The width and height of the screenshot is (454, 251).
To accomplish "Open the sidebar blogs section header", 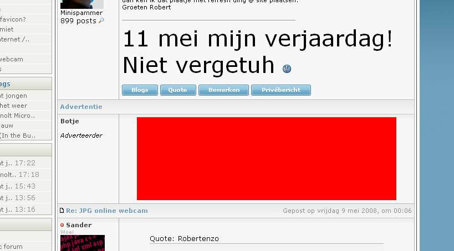I will click(25, 84).
